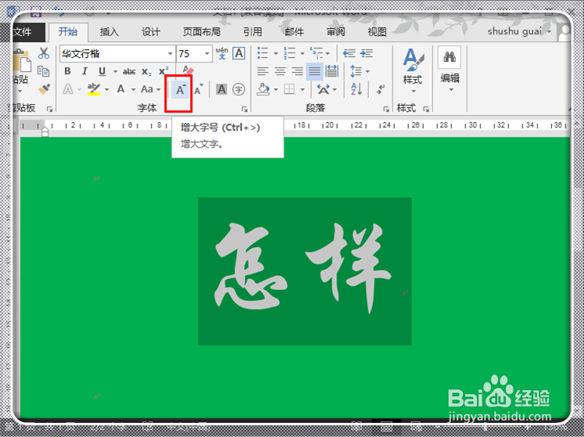Open Change Case Aa menu
This screenshot has width=584, height=437.
tap(150, 89)
